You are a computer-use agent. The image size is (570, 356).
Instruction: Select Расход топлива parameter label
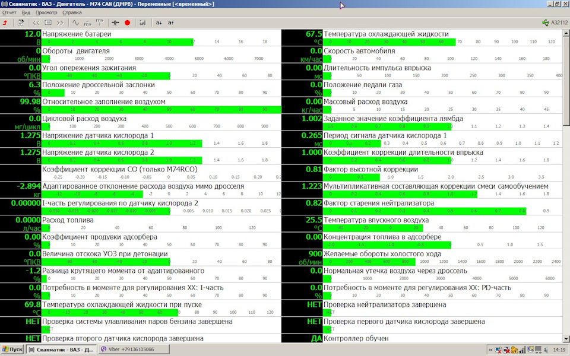click(68, 220)
